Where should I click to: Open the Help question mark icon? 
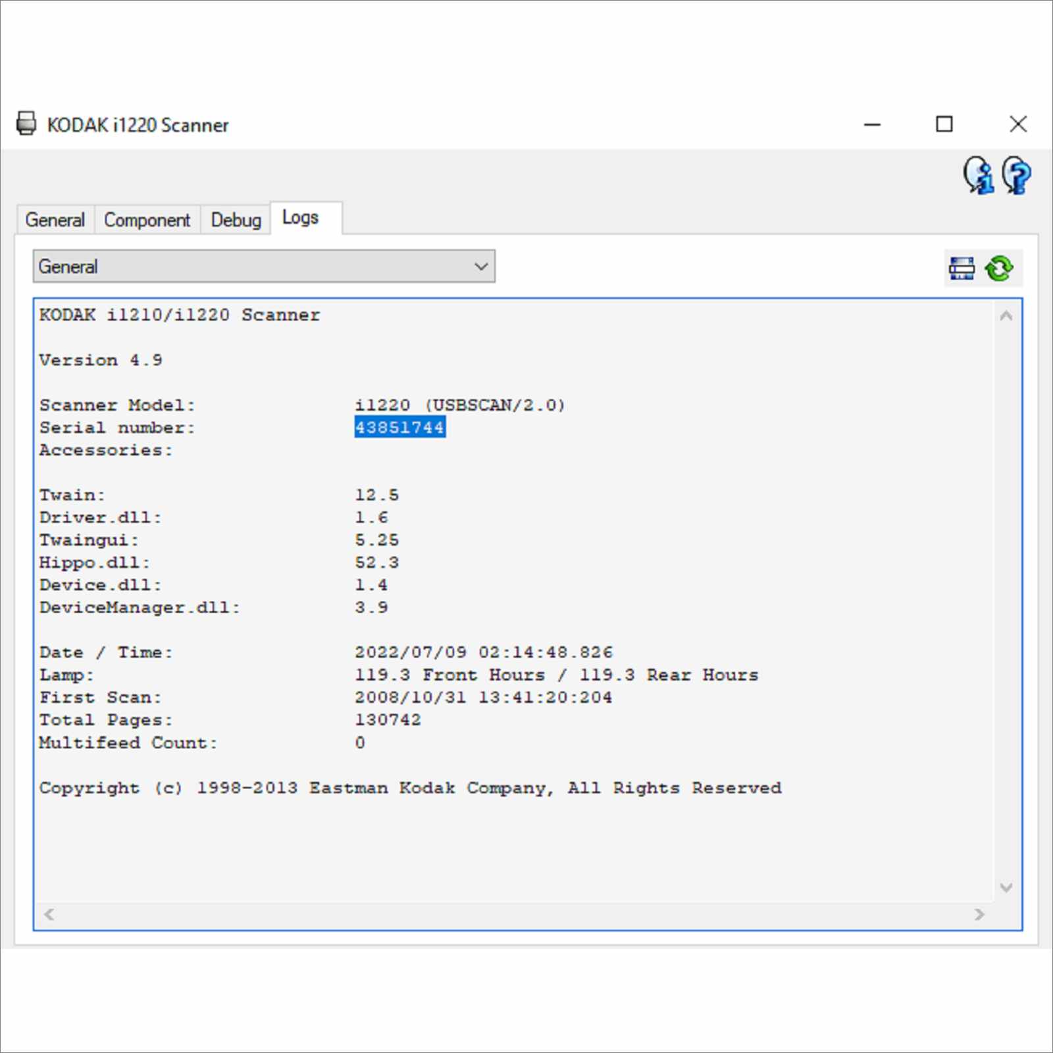(x=1017, y=175)
